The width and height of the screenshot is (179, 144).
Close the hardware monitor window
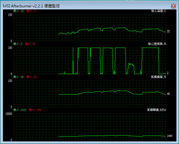(173, 6)
